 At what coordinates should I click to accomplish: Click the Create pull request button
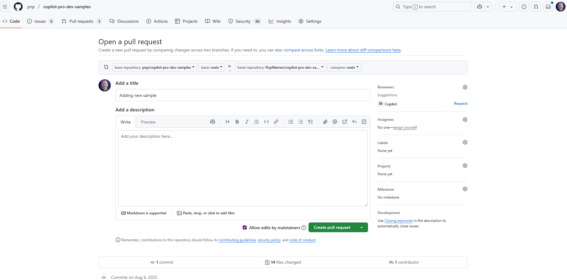(x=332, y=227)
